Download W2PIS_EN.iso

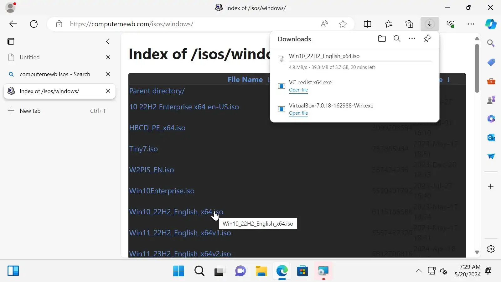click(152, 170)
